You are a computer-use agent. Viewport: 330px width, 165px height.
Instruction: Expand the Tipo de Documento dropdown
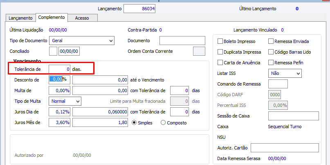111,41
